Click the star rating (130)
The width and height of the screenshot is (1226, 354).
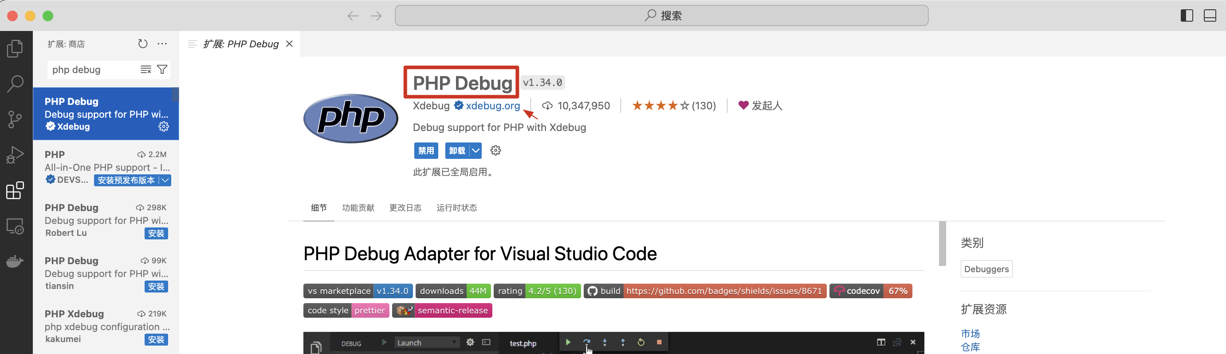point(674,105)
